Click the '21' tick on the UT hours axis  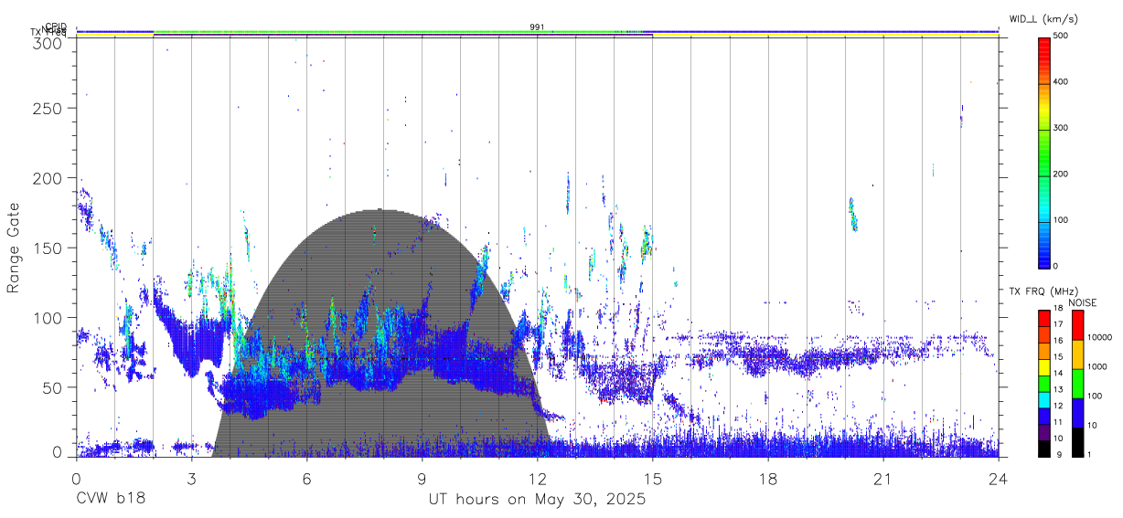(x=883, y=478)
